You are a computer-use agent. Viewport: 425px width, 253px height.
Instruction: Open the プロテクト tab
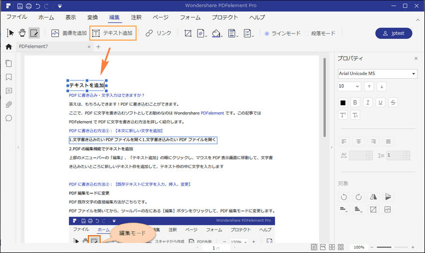pyautogui.click(x=224, y=17)
